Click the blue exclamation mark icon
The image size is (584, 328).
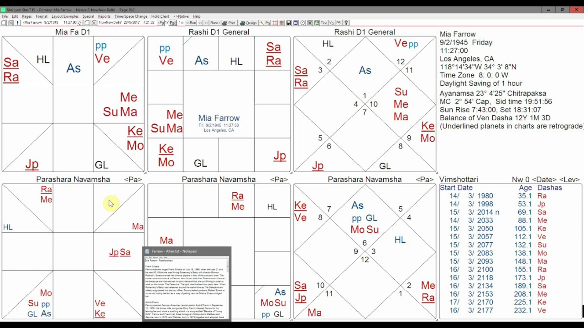tap(17, 23)
